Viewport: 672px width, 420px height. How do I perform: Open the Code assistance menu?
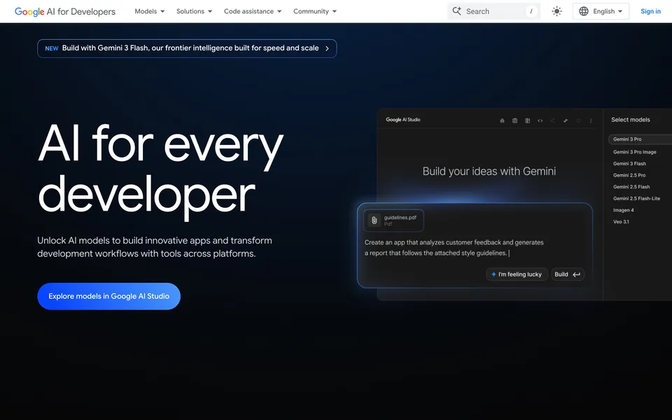(252, 11)
